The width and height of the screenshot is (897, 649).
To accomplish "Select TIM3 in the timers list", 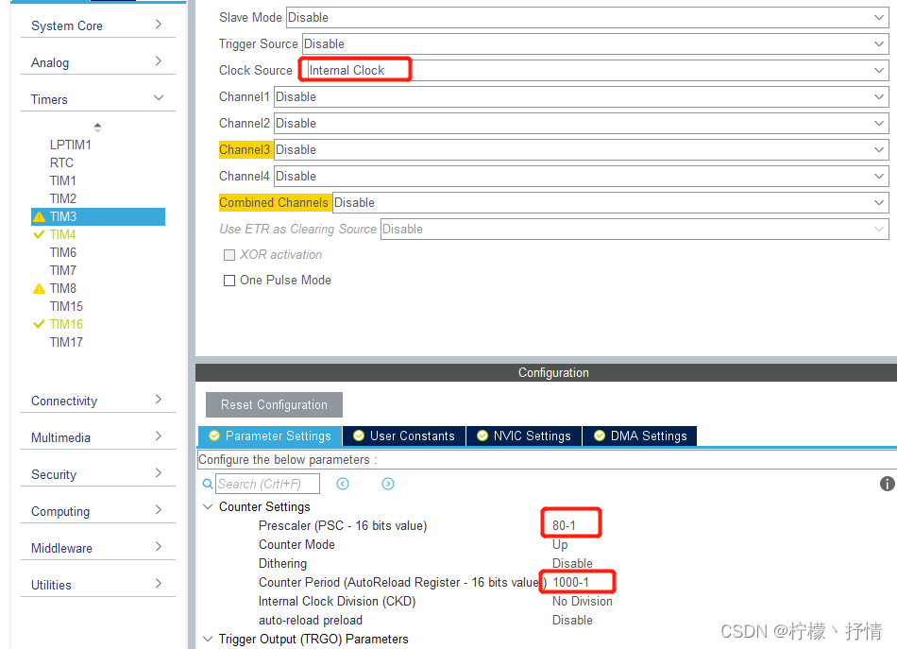I will (98, 217).
